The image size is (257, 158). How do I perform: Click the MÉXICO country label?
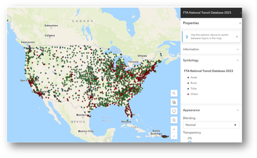click(x=78, y=122)
